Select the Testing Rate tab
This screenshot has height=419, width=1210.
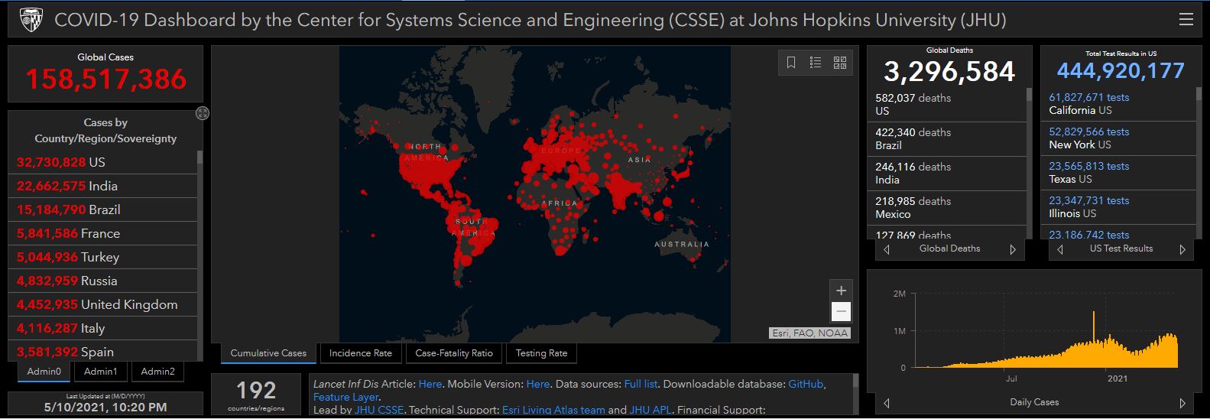pyautogui.click(x=541, y=353)
